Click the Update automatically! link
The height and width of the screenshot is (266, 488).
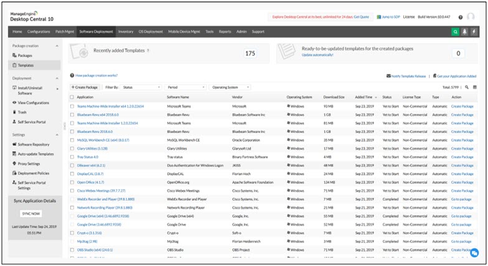(317, 55)
